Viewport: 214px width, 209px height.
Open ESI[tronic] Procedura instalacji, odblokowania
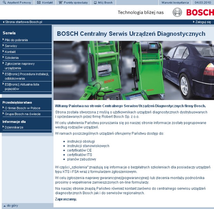pos(27,76)
